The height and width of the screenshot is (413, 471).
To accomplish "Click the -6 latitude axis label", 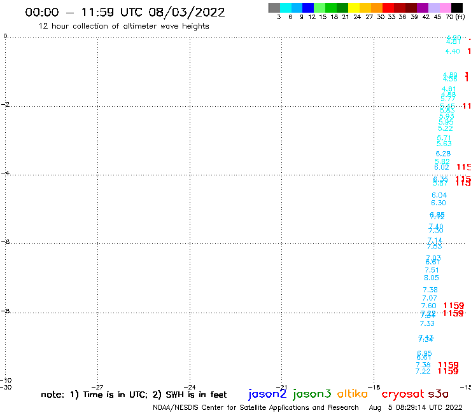I will click(x=5, y=241).
